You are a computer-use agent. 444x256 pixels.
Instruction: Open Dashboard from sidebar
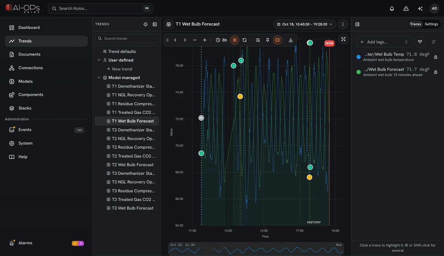46,27
